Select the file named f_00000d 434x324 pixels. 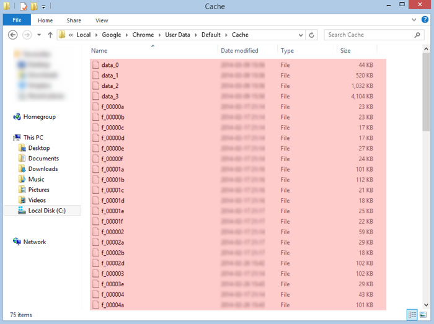click(113, 138)
